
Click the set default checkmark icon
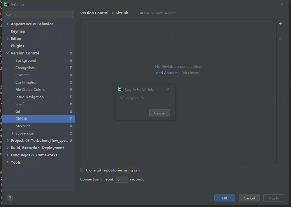pyautogui.click(x=280, y=38)
